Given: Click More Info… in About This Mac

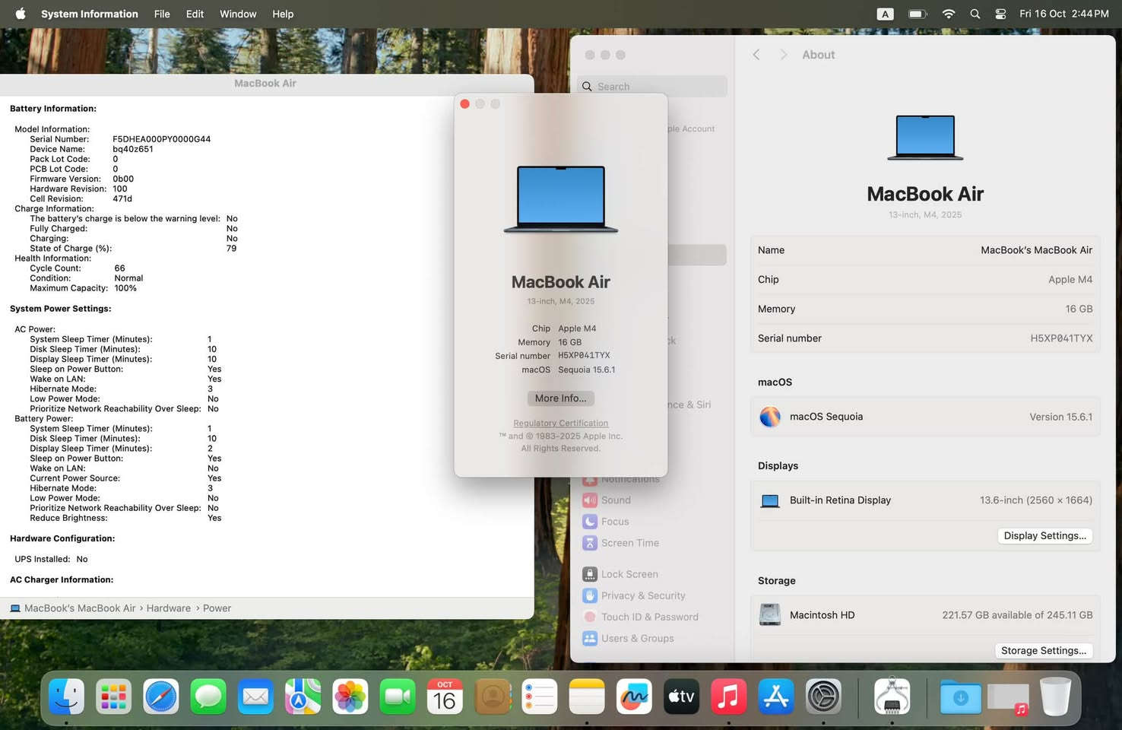Looking at the screenshot, I should click(561, 398).
